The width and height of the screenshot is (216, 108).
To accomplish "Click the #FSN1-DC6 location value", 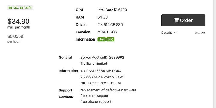I will click(x=107, y=32).
